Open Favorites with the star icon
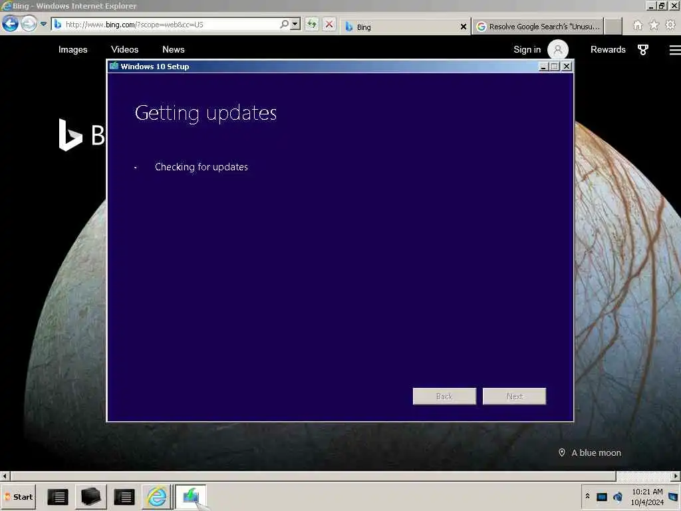The image size is (681, 511). pyautogui.click(x=654, y=25)
